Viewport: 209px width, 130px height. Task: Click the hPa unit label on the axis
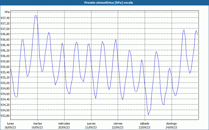[7, 12]
